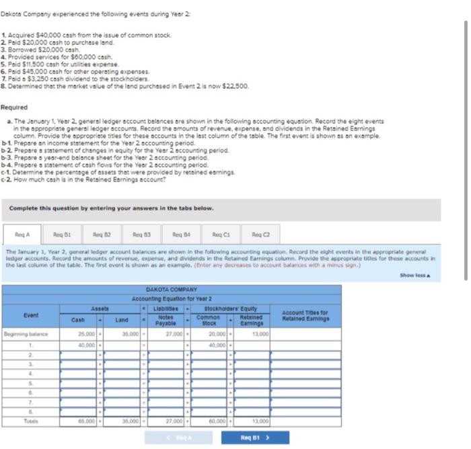The width and height of the screenshot is (471, 449).
Task: Click the beginning Retained Earnings value 13,000
Action: (x=260, y=334)
